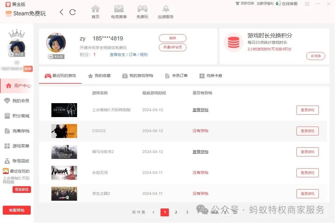
Task: Select page 3 in pagination
Action: click(187, 212)
